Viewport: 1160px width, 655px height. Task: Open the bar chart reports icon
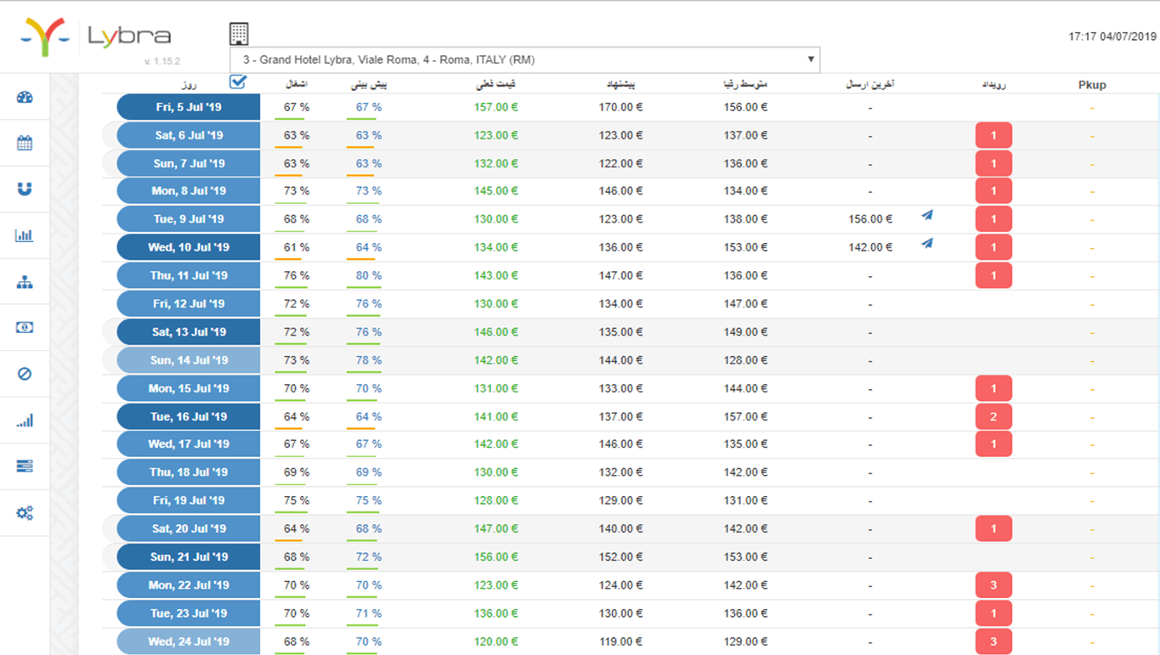(25, 235)
